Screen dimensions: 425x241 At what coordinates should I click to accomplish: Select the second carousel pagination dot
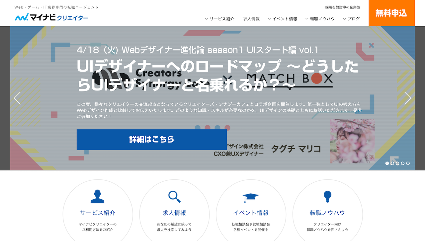(x=392, y=163)
